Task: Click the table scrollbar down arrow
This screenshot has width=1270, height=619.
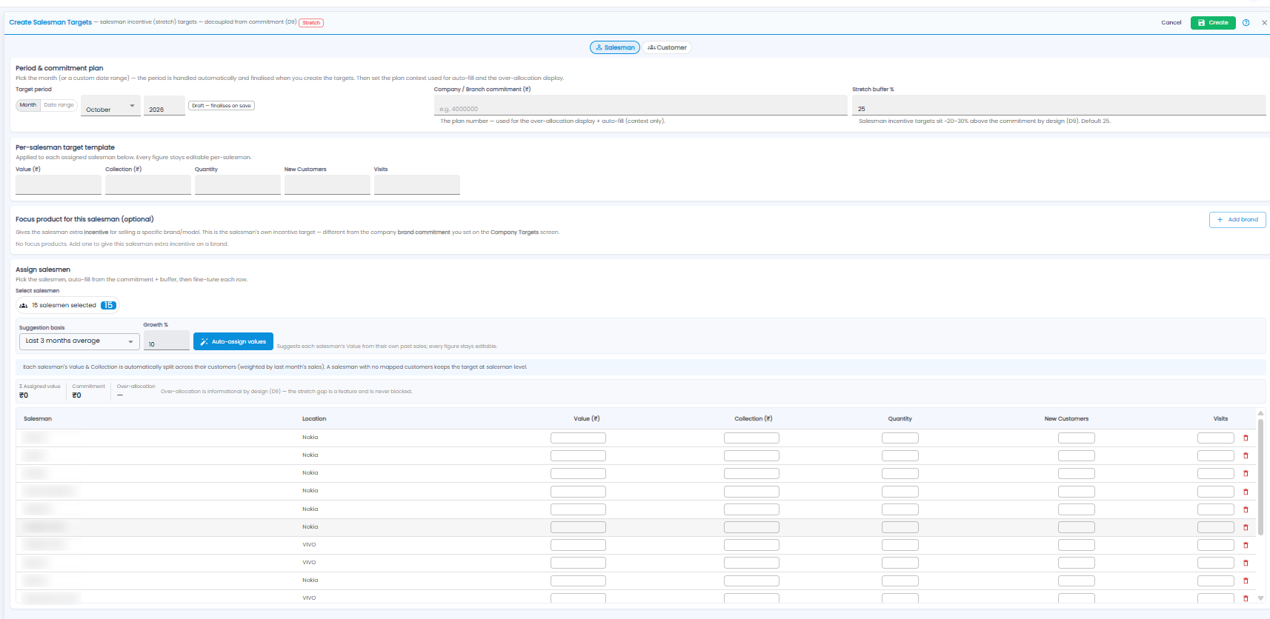Action: click(x=1260, y=598)
